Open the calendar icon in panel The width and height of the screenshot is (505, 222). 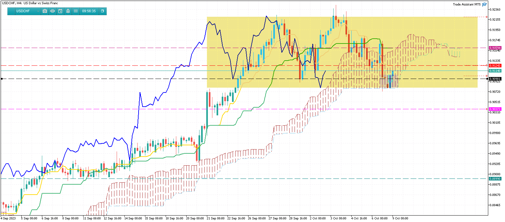coord(60,11)
